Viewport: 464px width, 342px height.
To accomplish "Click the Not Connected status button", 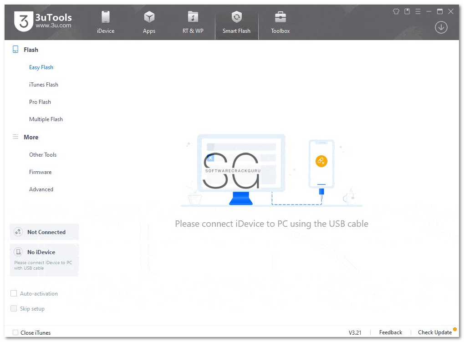I will click(44, 232).
